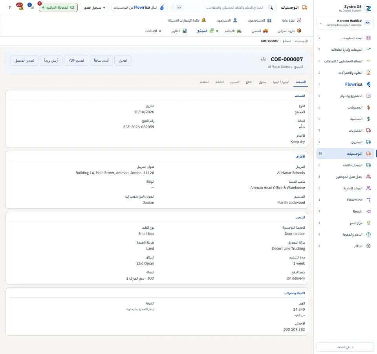377x354 pixels.
Task: Select the النشاط tab
Action: click(x=220, y=82)
